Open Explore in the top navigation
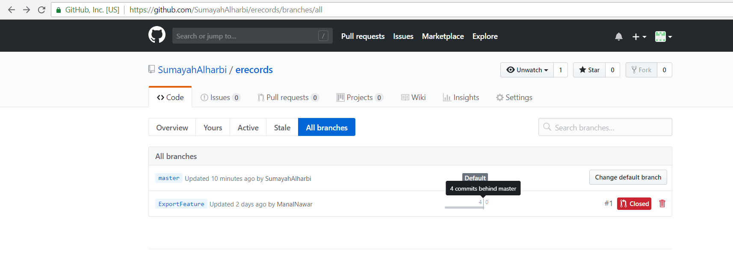The height and width of the screenshot is (277, 733). 485,36
